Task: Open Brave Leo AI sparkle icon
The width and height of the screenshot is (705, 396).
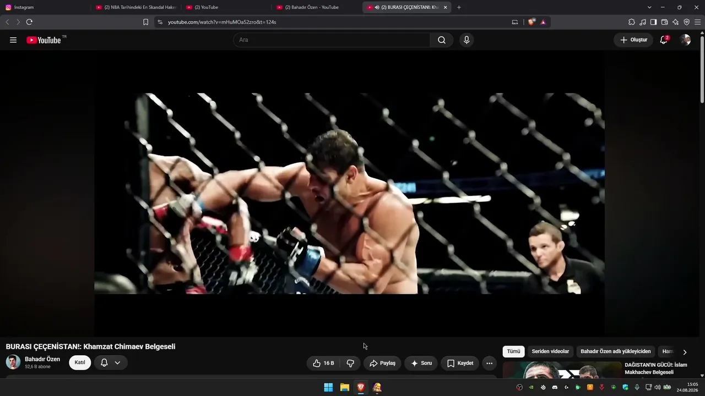Action: click(676, 22)
